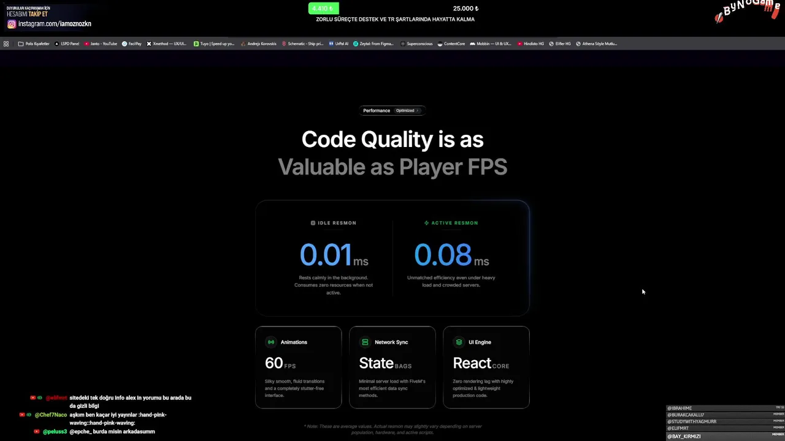Click the Chef7Naco chat username
This screenshot has height=441, width=785.
point(51,415)
